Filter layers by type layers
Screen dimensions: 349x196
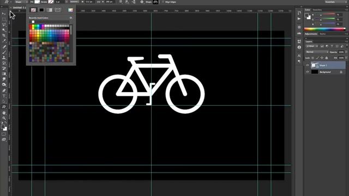332,46
